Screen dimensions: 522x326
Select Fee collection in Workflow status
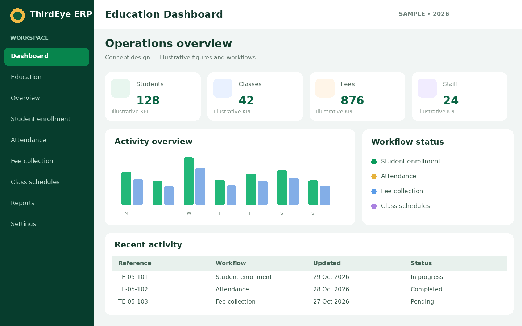click(x=402, y=191)
